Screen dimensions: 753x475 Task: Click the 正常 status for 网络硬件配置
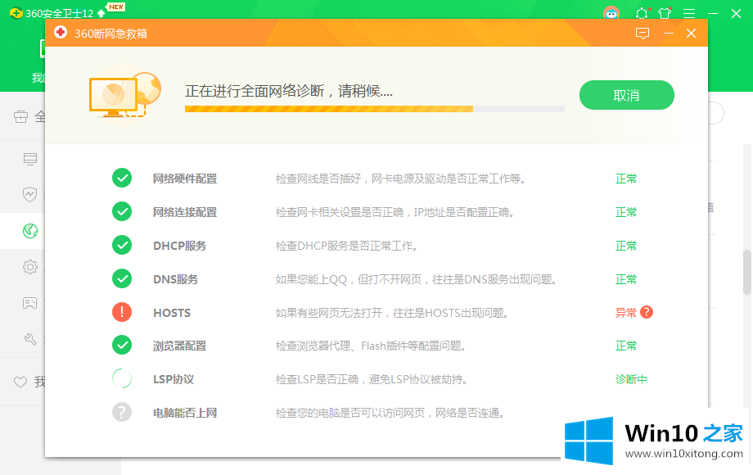(x=626, y=179)
